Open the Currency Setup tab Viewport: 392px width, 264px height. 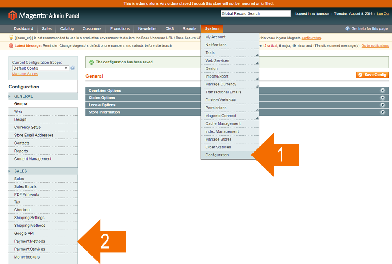(x=43, y=128)
